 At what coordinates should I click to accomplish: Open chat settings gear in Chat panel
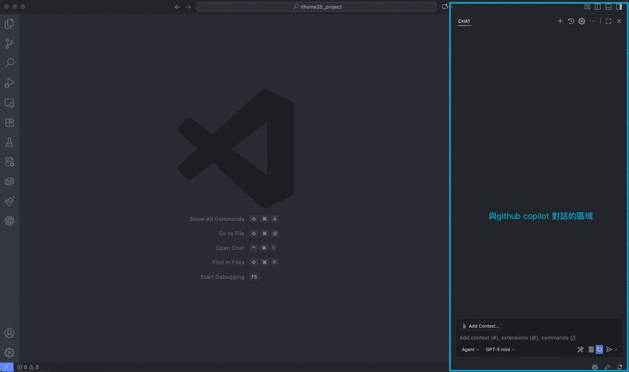pos(582,21)
